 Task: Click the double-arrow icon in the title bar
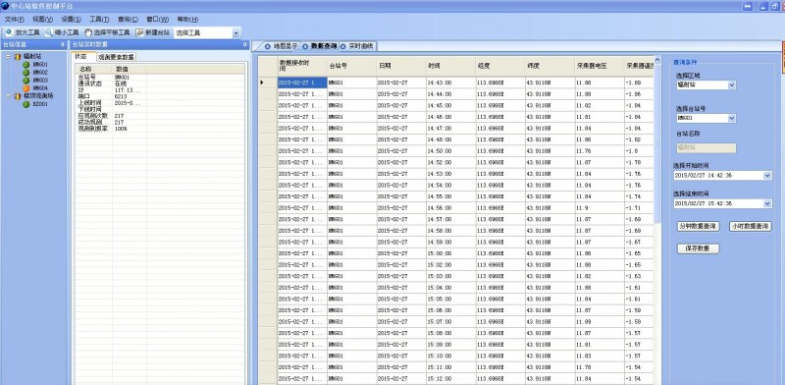pos(748,7)
